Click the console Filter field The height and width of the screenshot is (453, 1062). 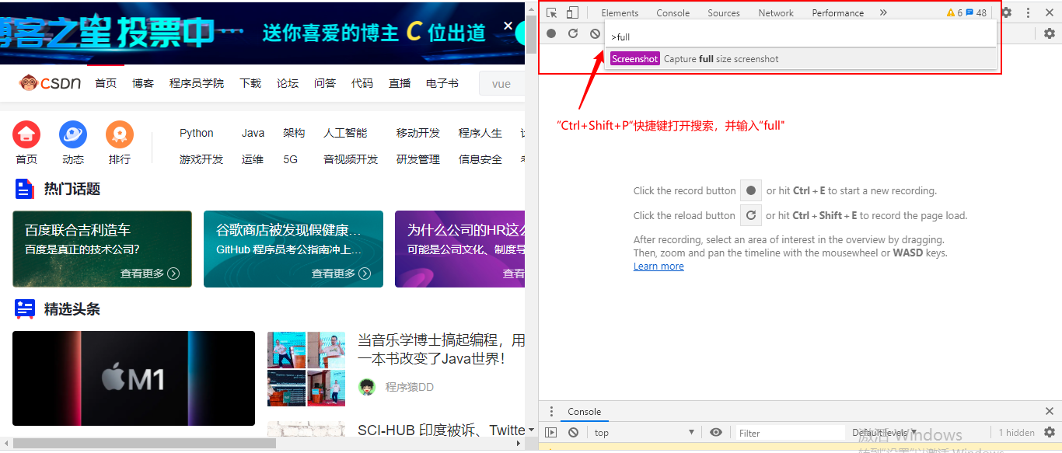[x=790, y=433]
